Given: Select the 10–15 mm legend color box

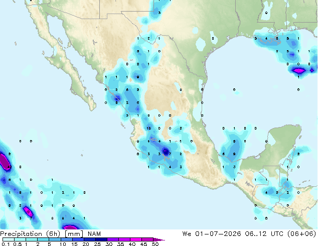Looking at the screenshot, I should point(66,239).
